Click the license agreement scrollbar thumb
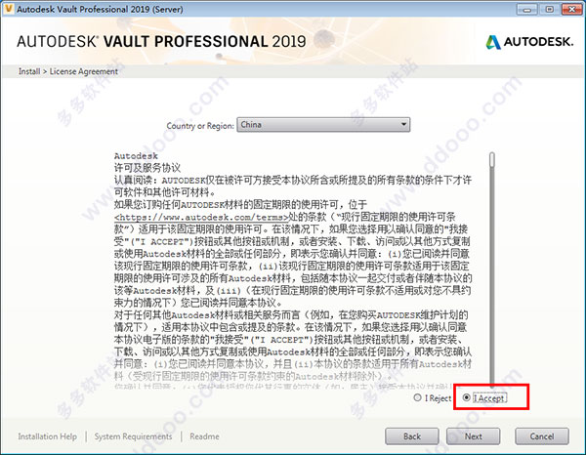586x455 pixels. click(x=492, y=159)
